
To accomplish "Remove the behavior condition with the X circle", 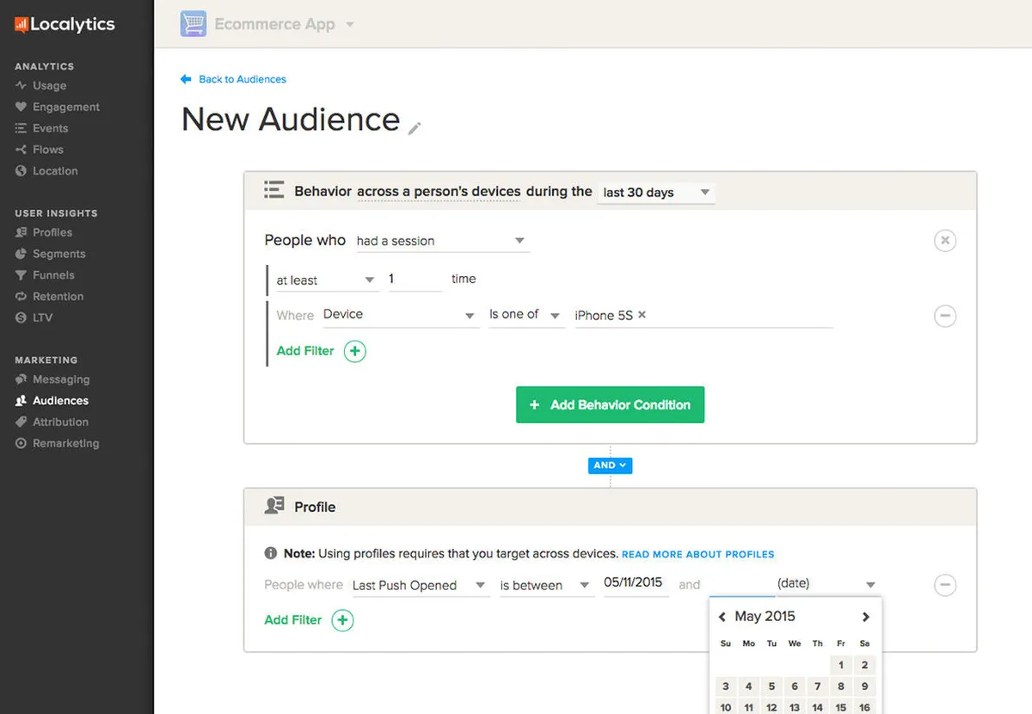I will (944, 240).
